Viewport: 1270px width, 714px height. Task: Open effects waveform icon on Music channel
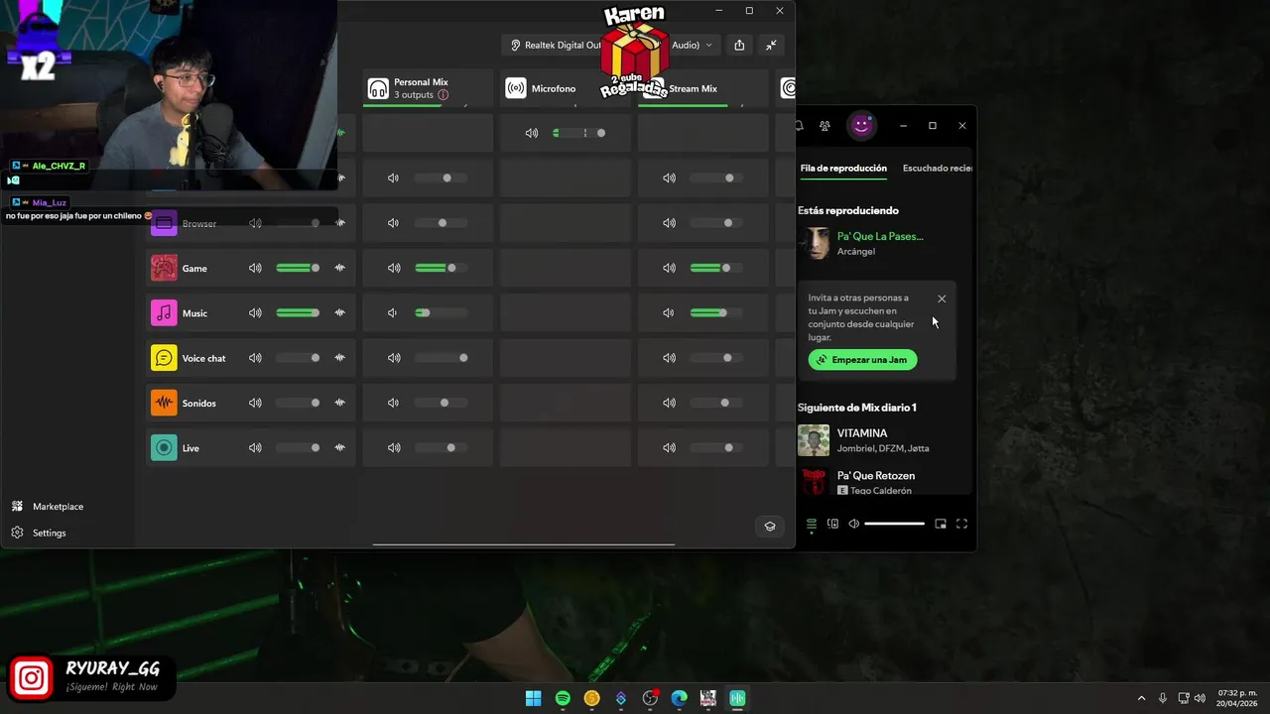coord(339,313)
